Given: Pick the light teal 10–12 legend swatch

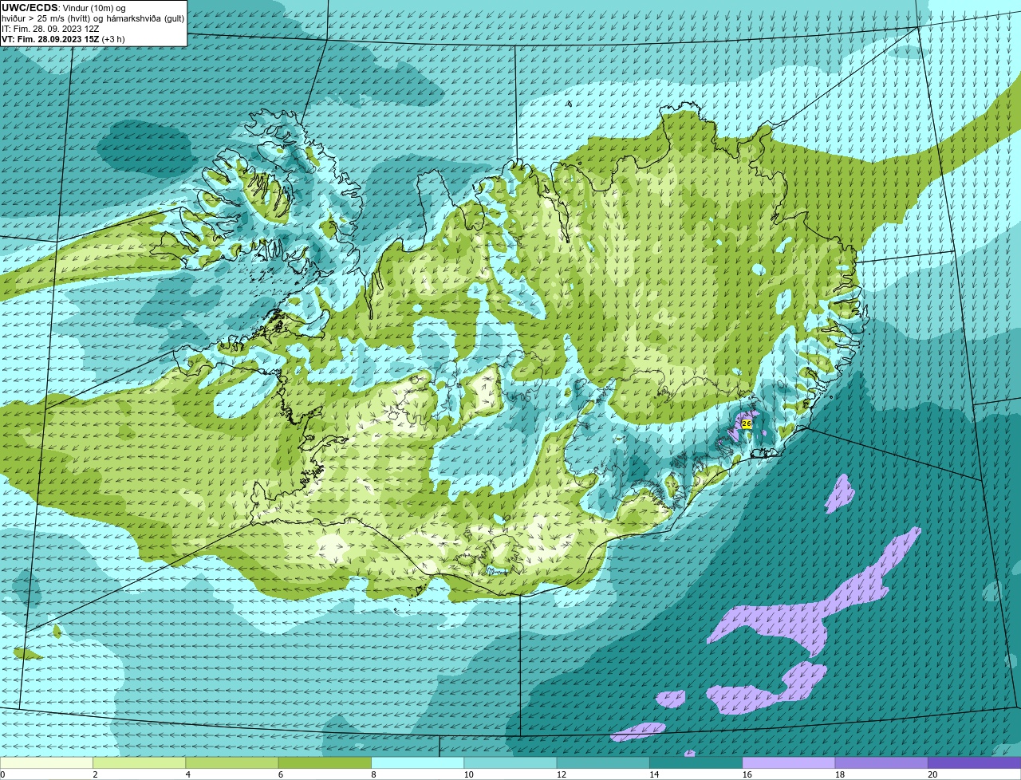Looking at the screenshot, I should click(510, 763).
